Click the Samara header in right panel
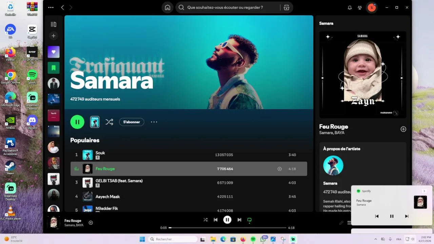The image size is (434, 244). pyautogui.click(x=326, y=23)
